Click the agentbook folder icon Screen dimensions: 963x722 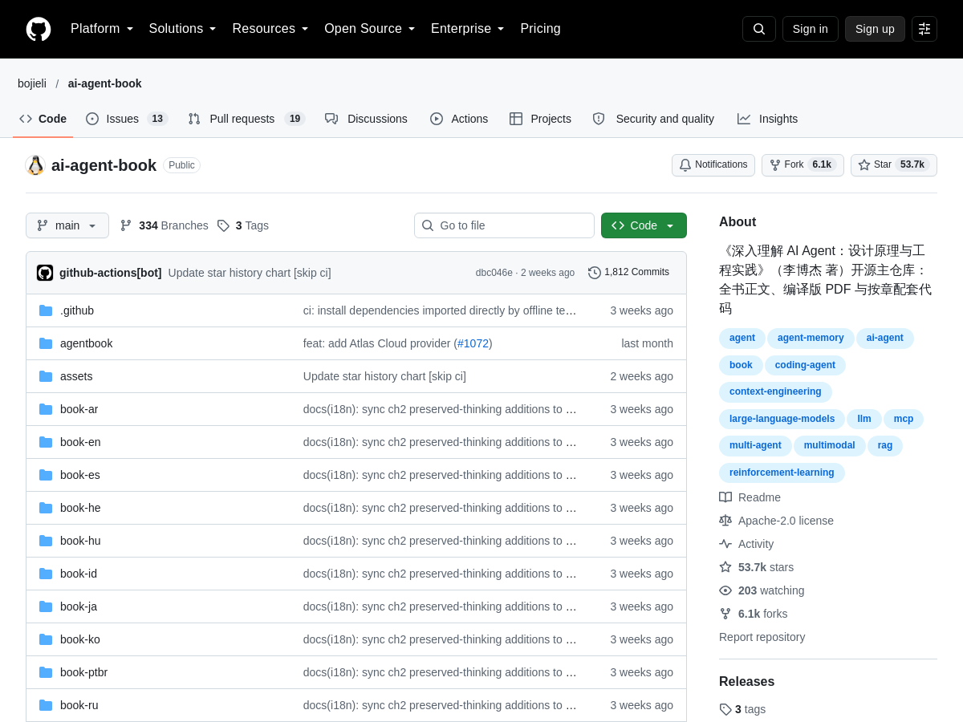click(46, 343)
